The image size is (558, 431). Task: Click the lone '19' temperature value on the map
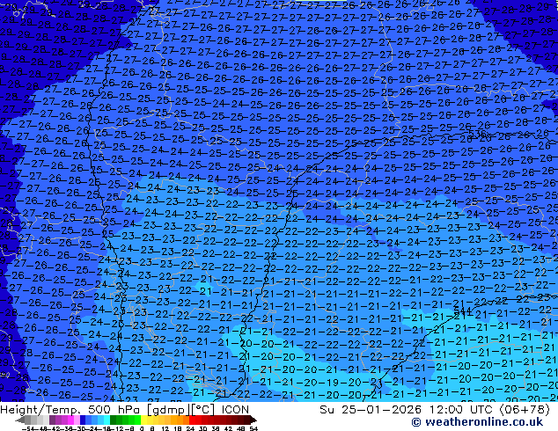[x=334, y=383]
